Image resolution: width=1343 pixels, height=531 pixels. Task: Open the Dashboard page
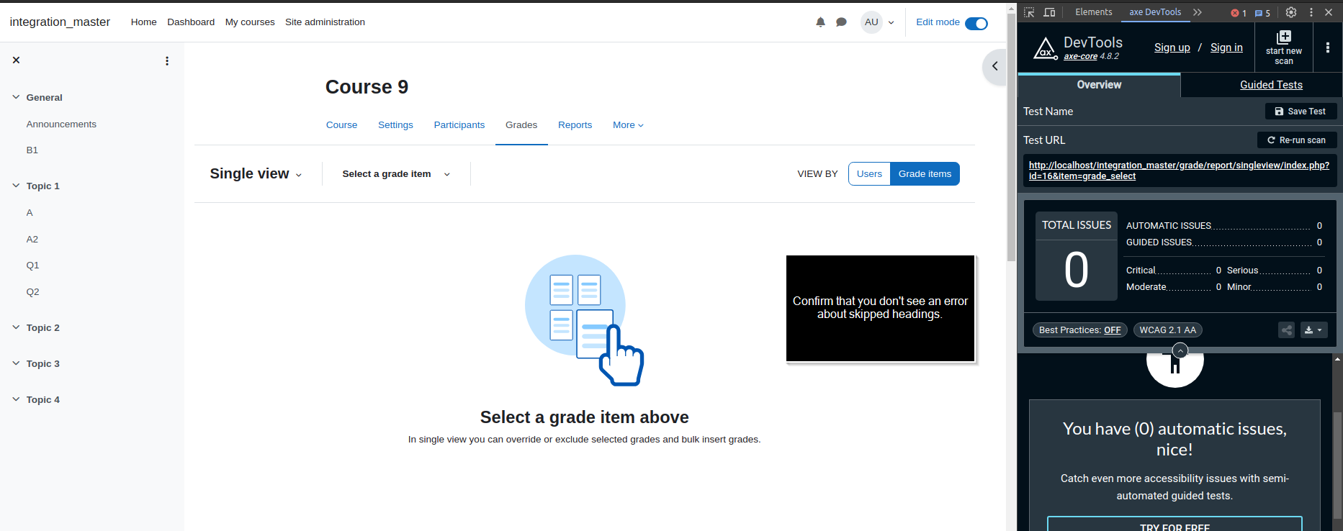click(x=191, y=22)
